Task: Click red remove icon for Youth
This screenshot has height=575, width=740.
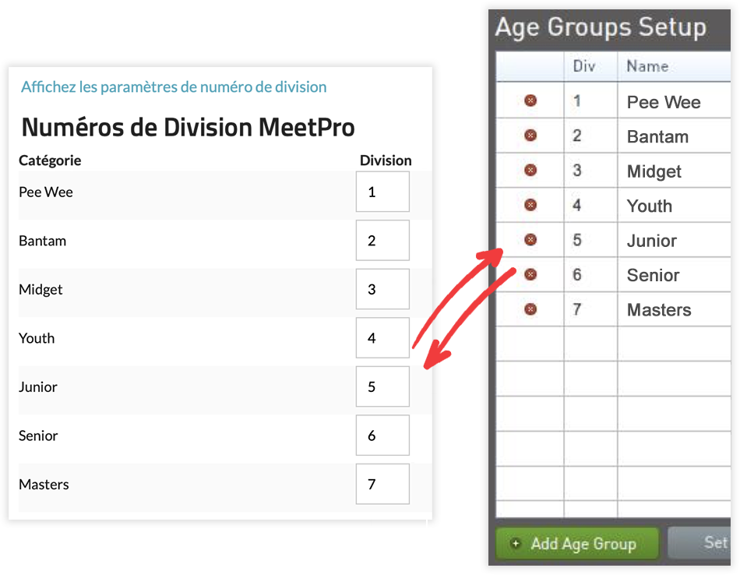Action: point(530,205)
